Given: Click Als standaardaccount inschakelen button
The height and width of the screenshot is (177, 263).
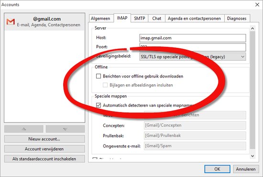Looking at the screenshot, I should [x=44, y=159].
